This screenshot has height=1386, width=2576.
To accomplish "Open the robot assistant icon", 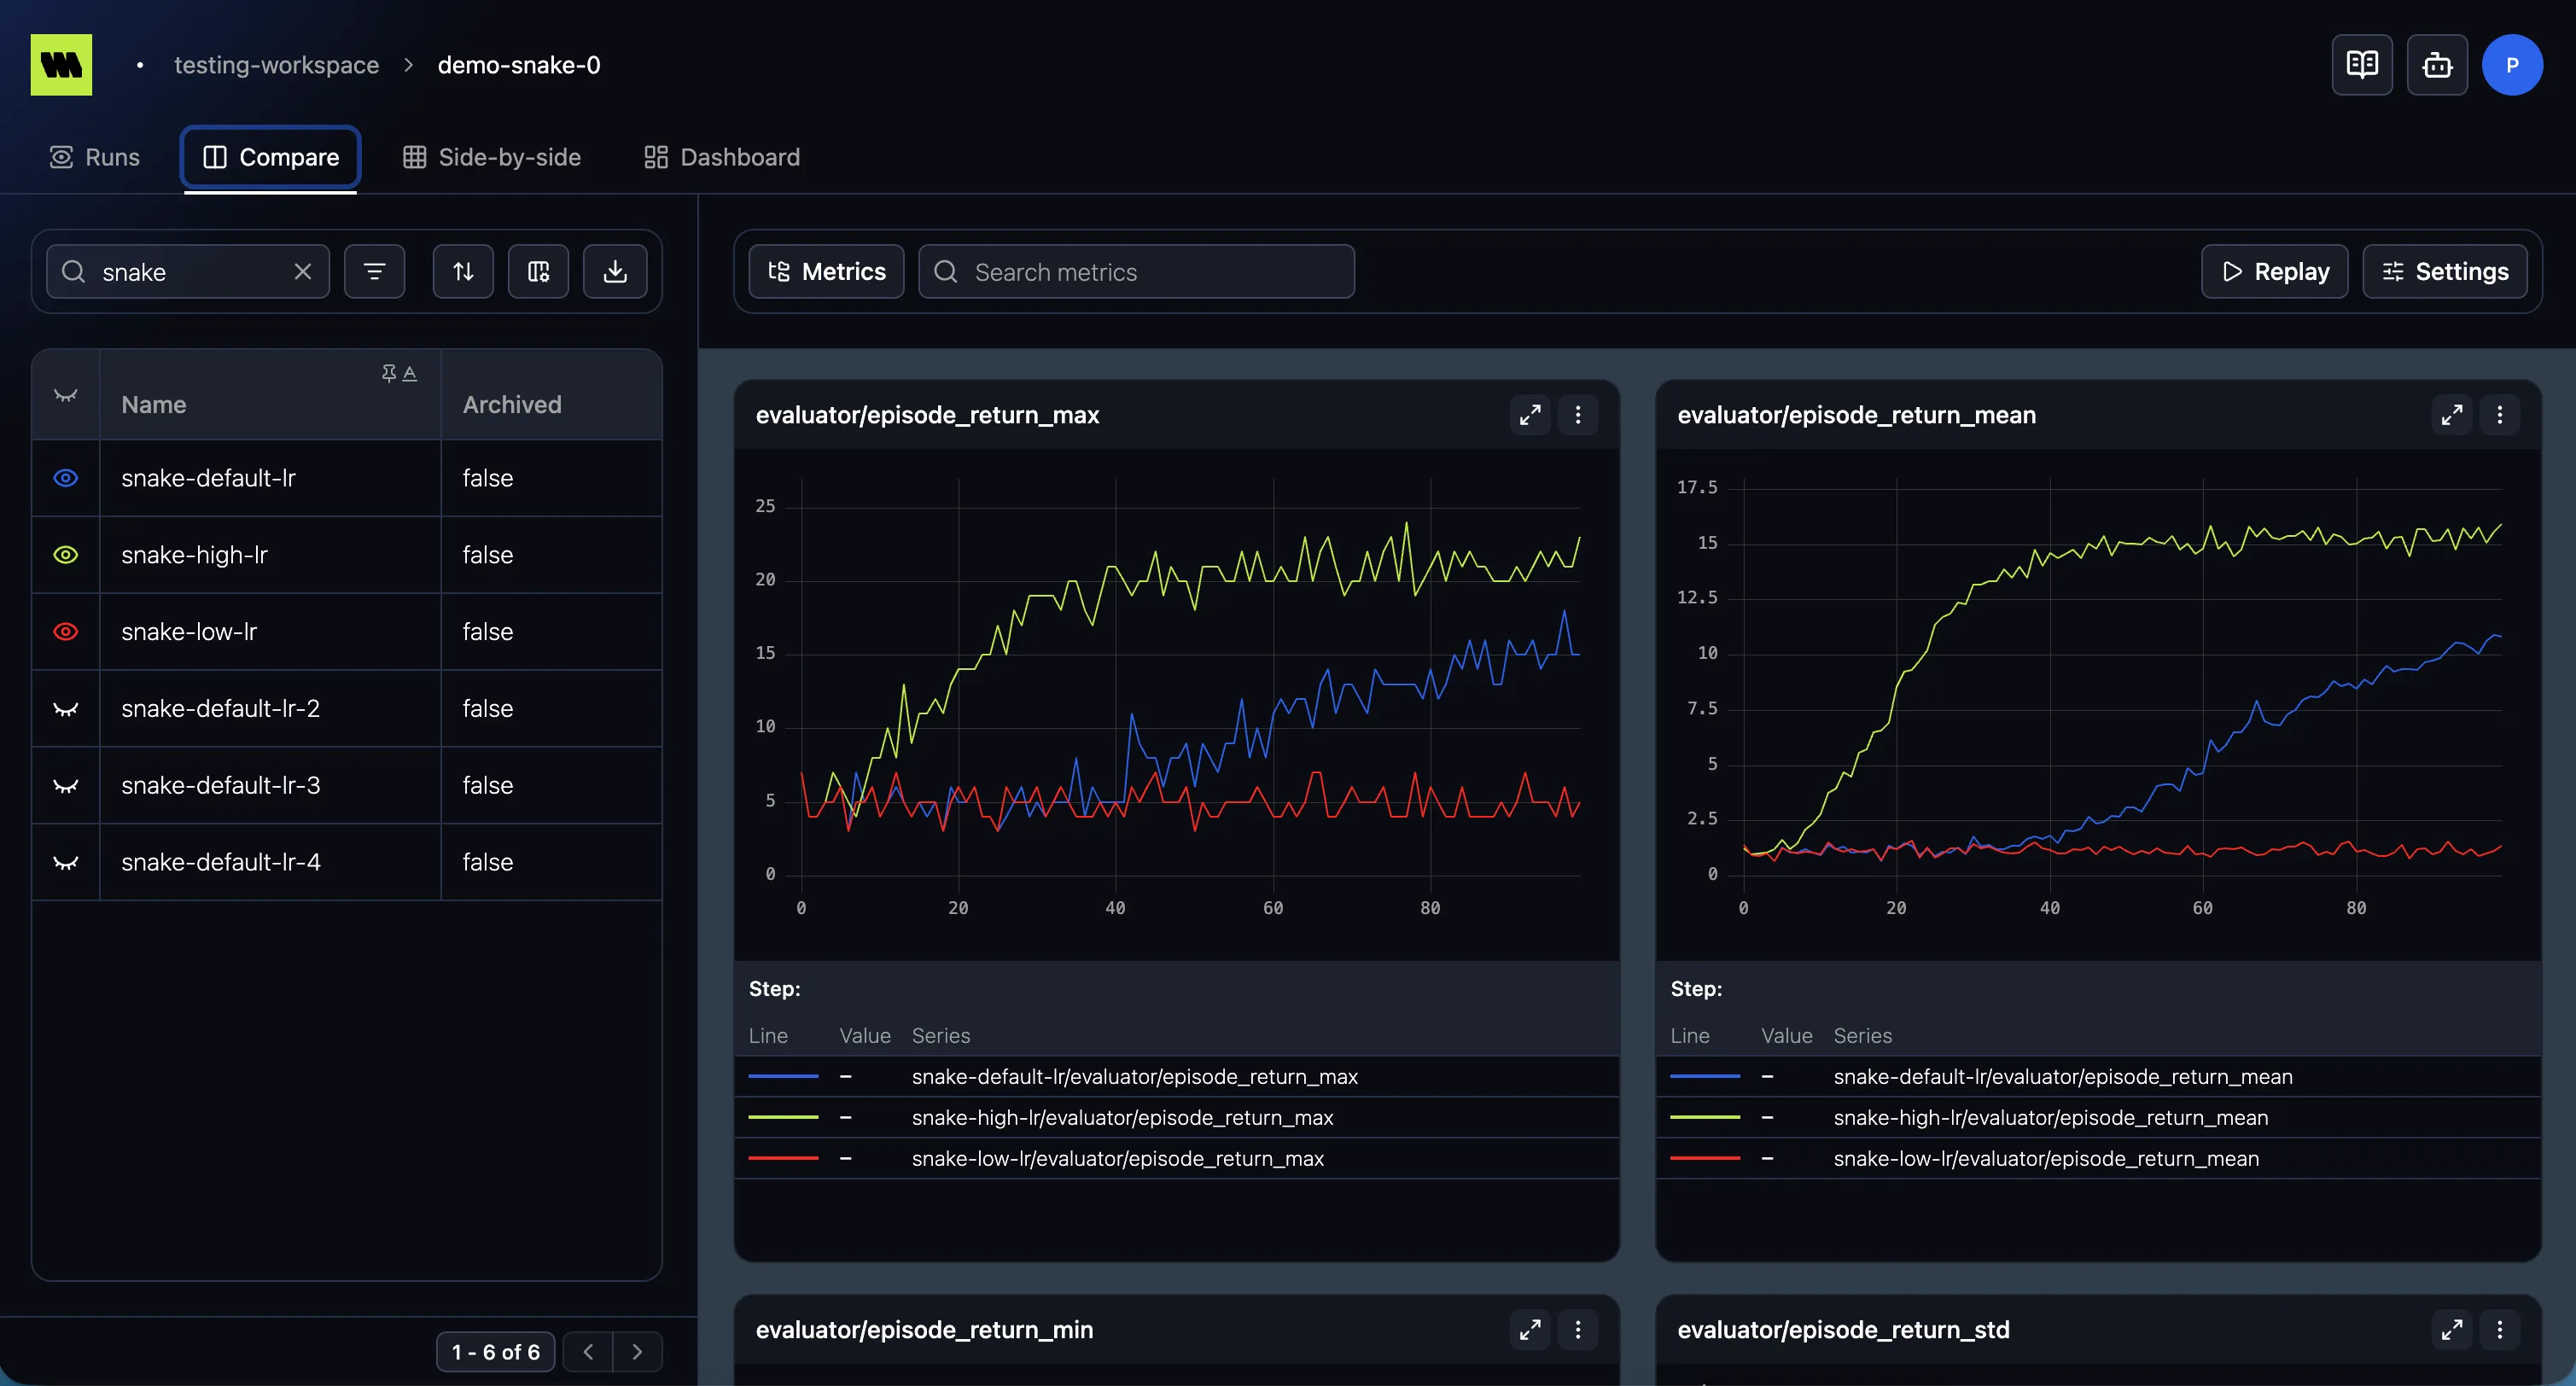I will click(2437, 65).
